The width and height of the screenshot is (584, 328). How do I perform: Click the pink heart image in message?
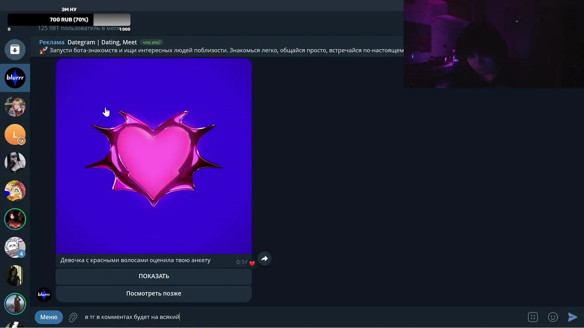[x=154, y=156]
